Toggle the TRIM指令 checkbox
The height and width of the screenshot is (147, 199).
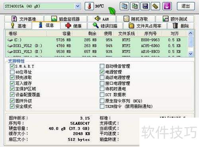(x=102, y=106)
